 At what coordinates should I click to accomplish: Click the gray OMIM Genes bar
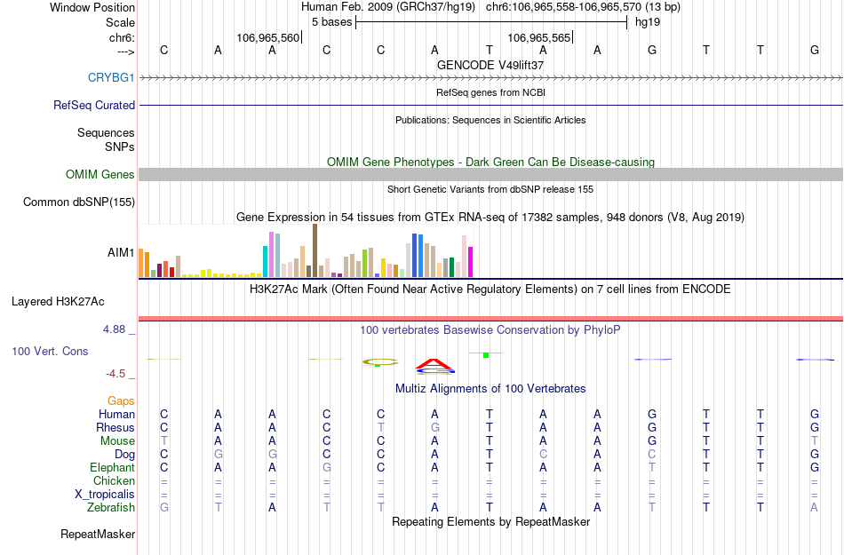490,174
